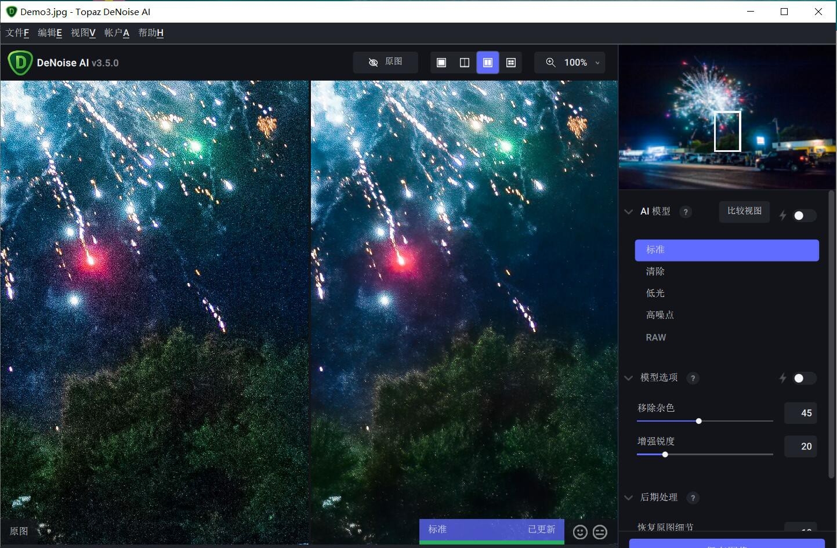
Task: Enable the auto switch for 模型选项
Action: (x=804, y=379)
